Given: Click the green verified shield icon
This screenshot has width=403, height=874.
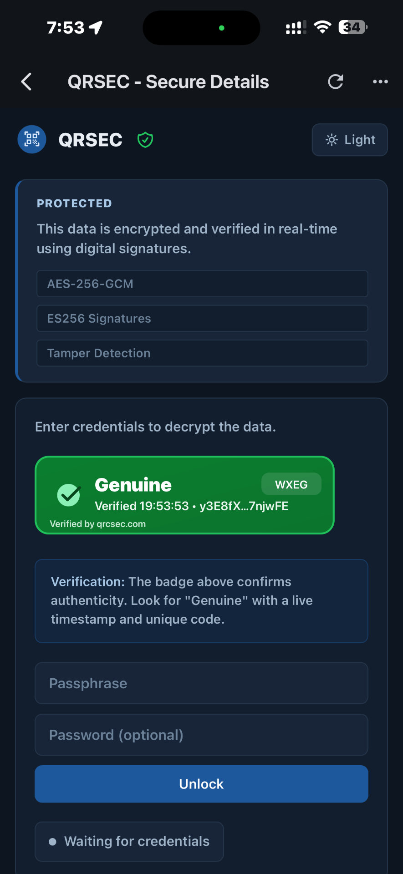Looking at the screenshot, I should click(x=144, y=140).
